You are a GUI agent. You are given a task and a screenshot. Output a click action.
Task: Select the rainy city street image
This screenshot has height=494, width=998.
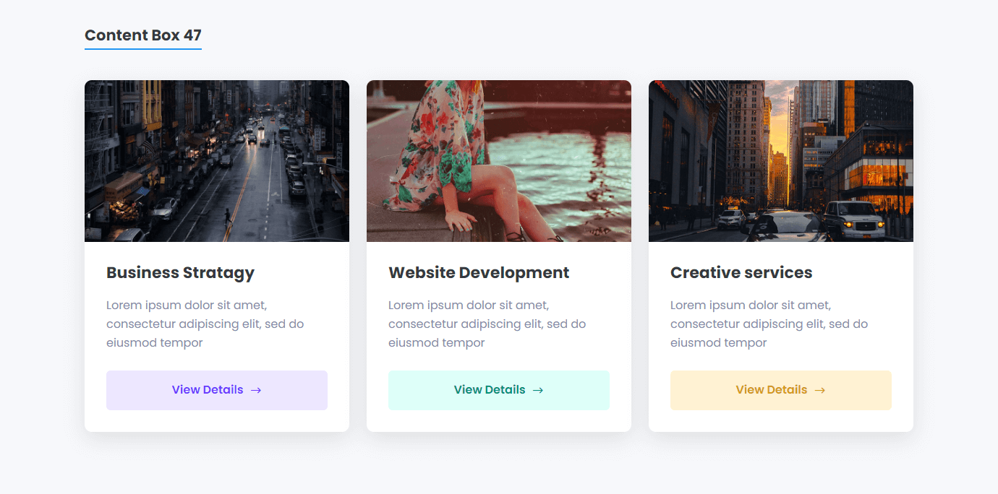[217, 161]
